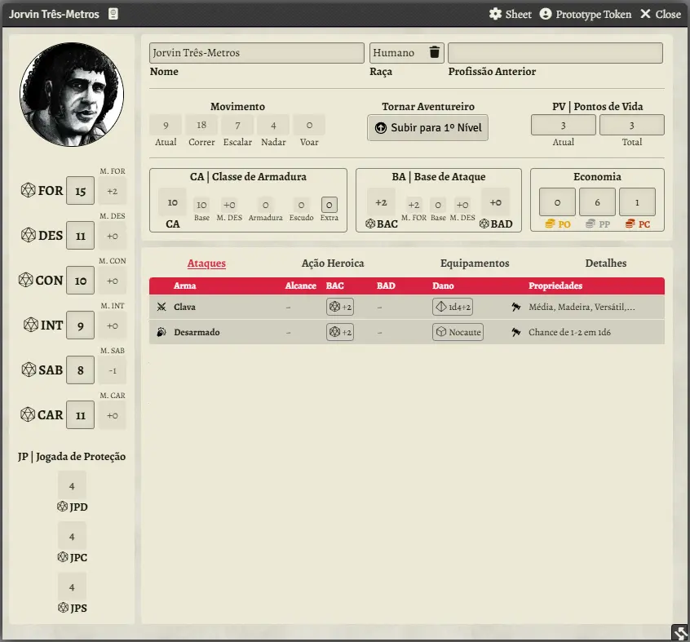Edit the CA Extra value field
Viewport: 690px width, 642px height.
[x=330, y=205]
